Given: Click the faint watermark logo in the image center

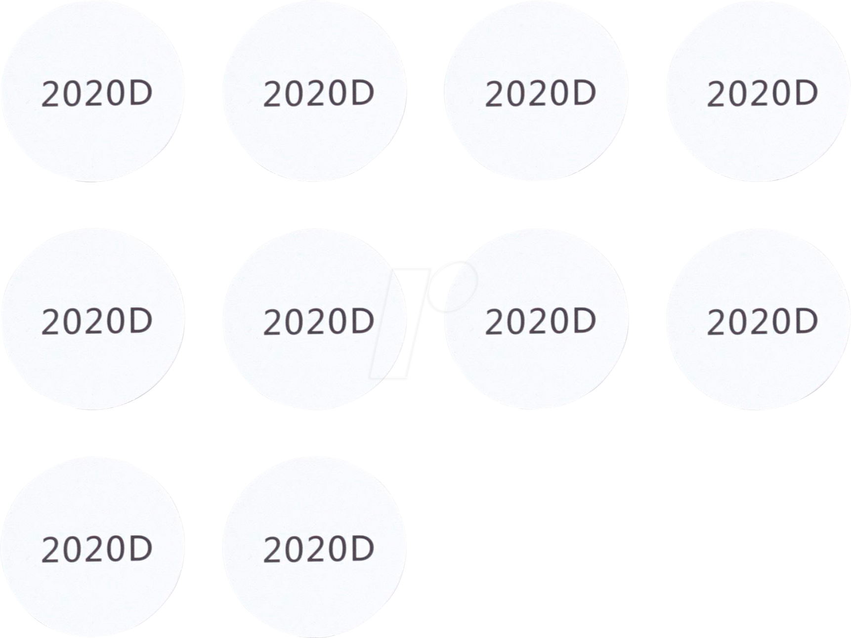Looking at the screenshot, I should pos(424,316).
